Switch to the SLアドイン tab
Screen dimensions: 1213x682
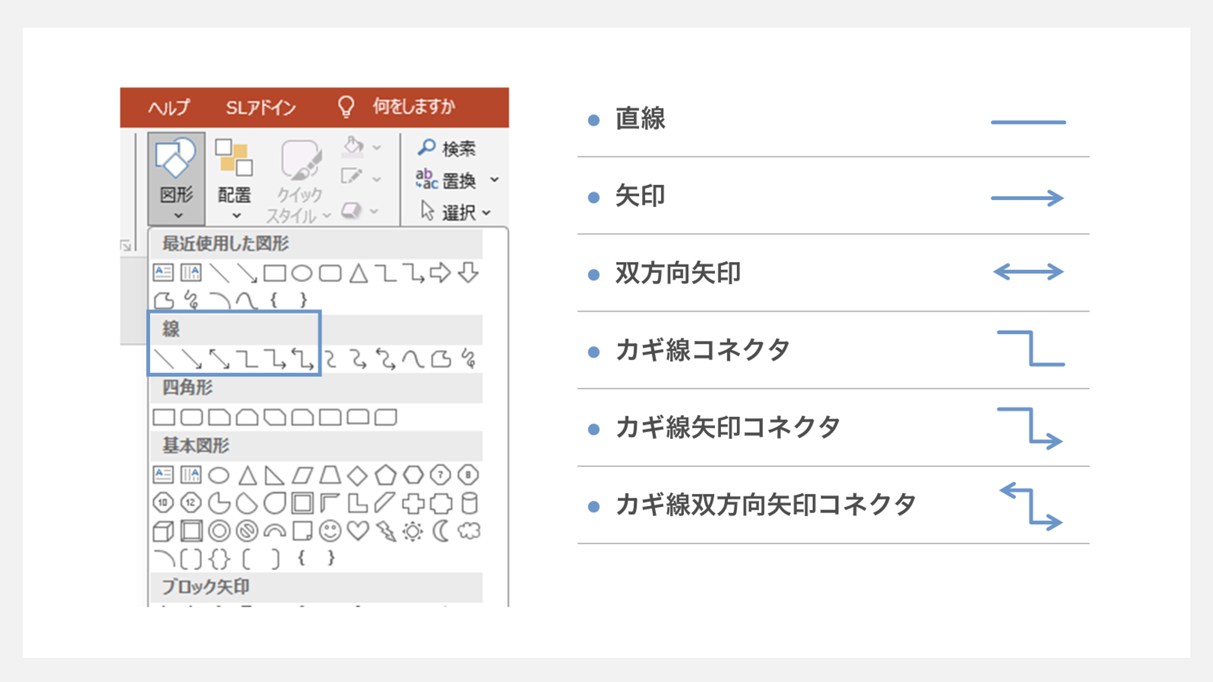pos(261,108)
